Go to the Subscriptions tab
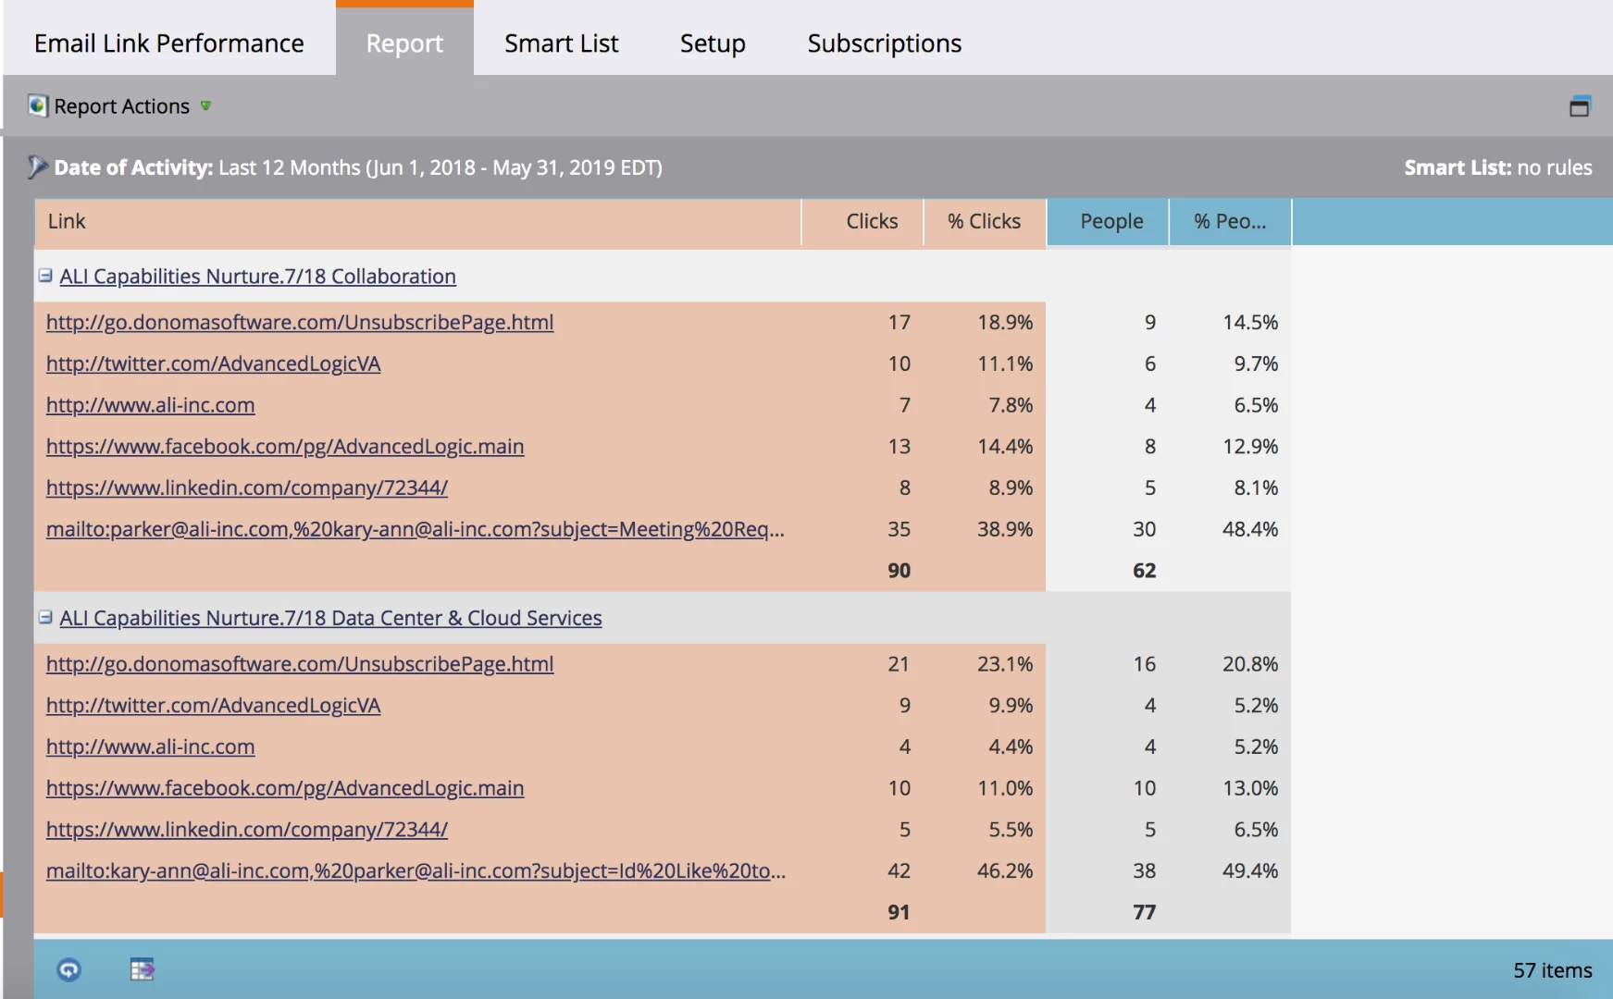Image resolution: width=1613 pixels, height=999 pixels. pos(884,43)
